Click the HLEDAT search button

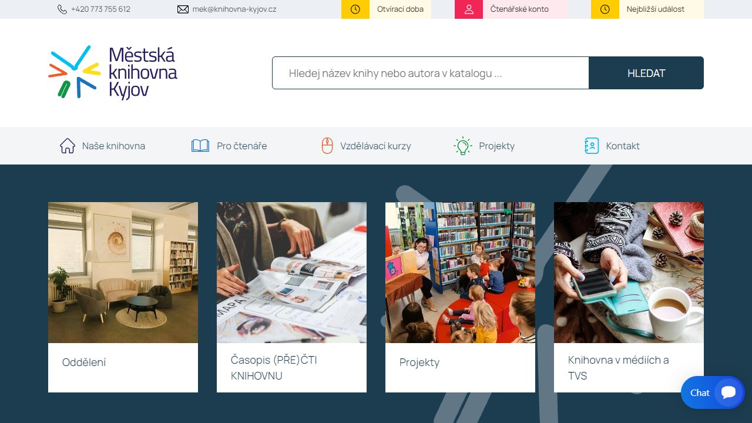click(646, 73)
